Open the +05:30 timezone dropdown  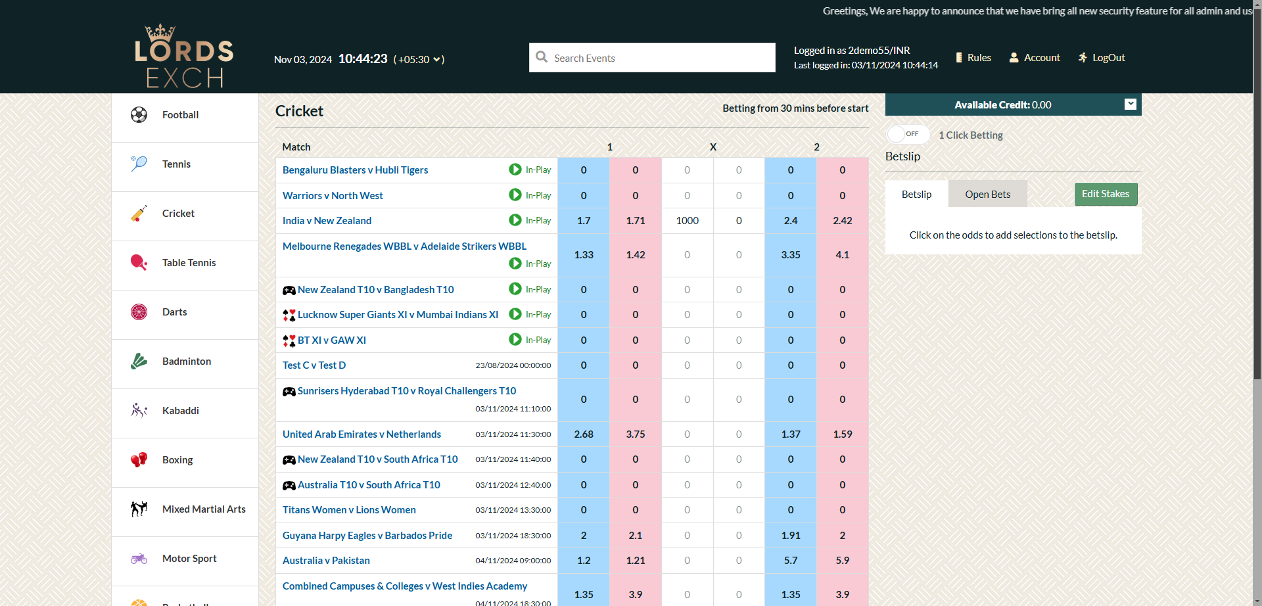click(x=419, y=59)
